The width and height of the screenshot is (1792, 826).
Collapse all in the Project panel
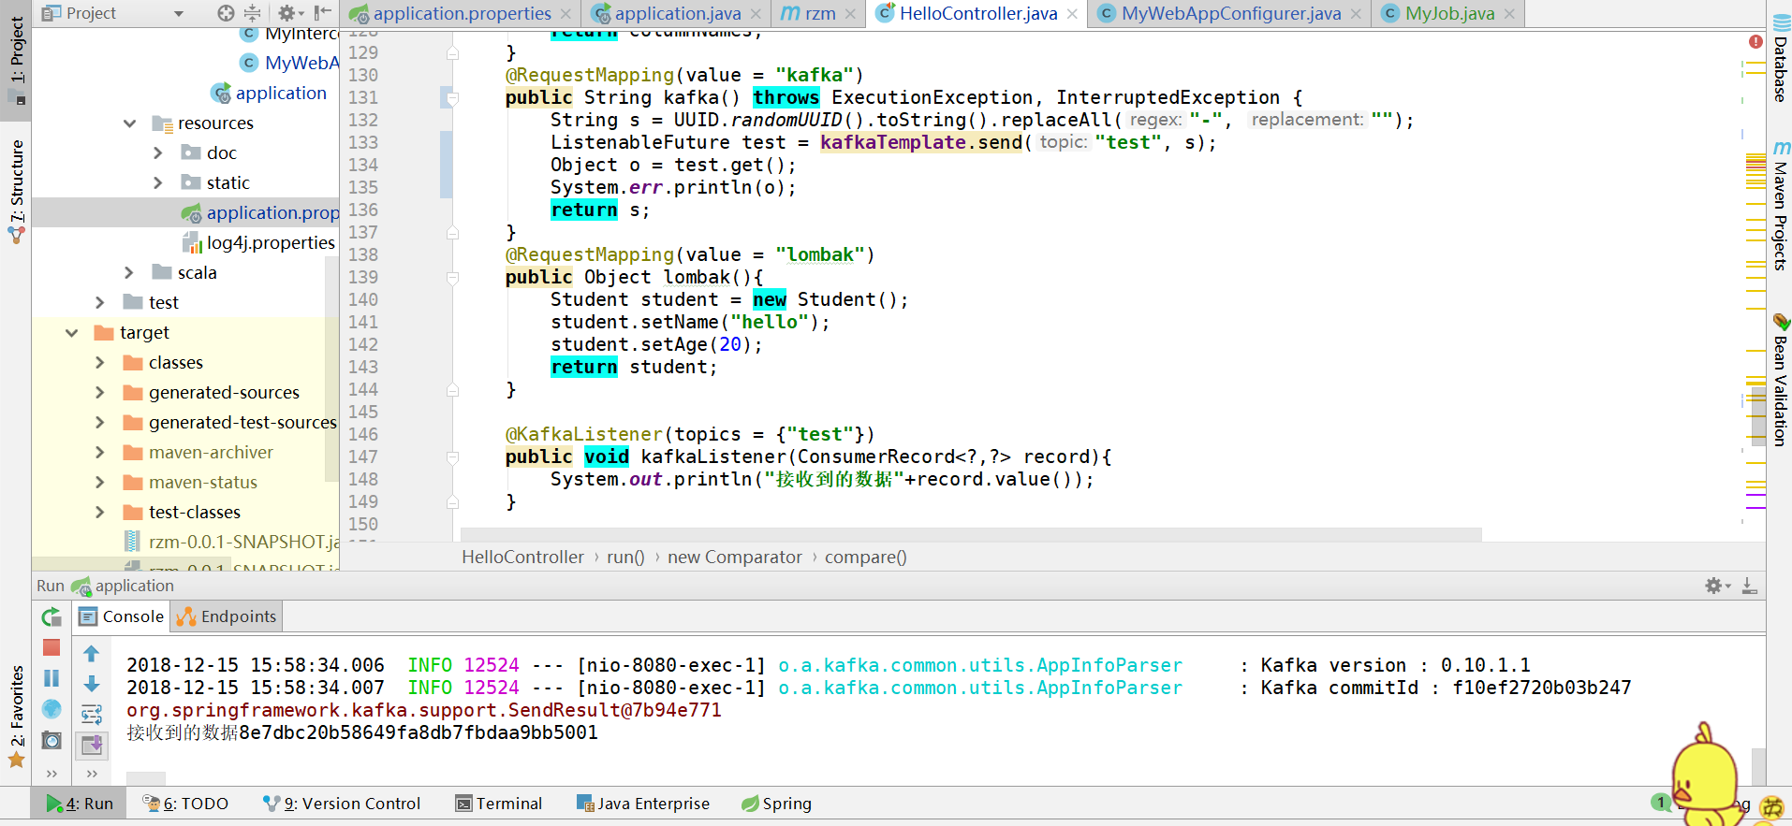[252, 13]
